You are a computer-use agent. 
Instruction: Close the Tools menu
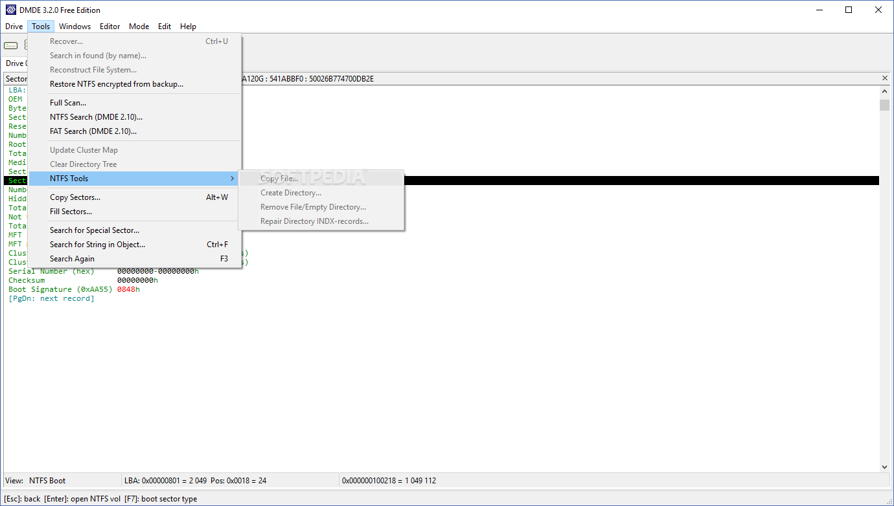pos(41,27)
